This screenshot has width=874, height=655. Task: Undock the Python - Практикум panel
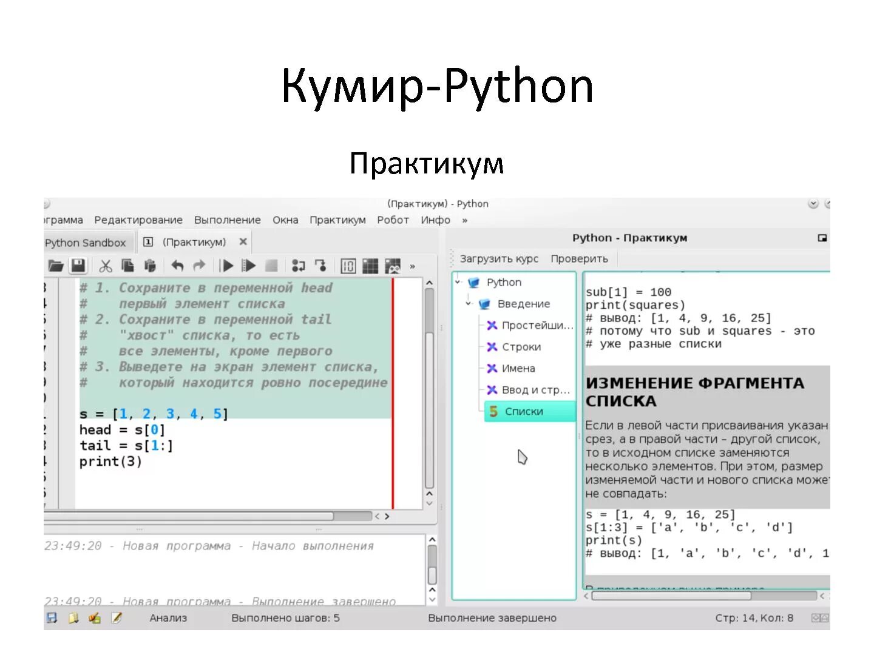(822, 238)
